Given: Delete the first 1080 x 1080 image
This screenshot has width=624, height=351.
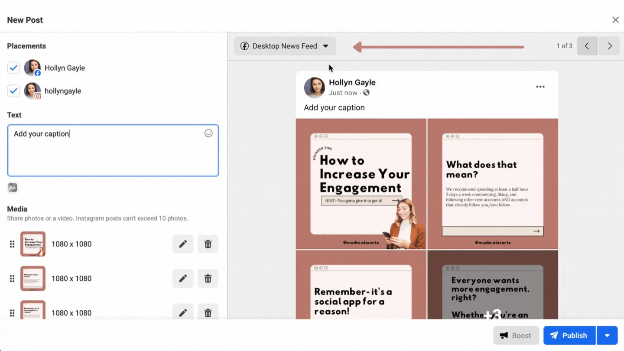Looking at the screenshot, I should tap(208, 244).
